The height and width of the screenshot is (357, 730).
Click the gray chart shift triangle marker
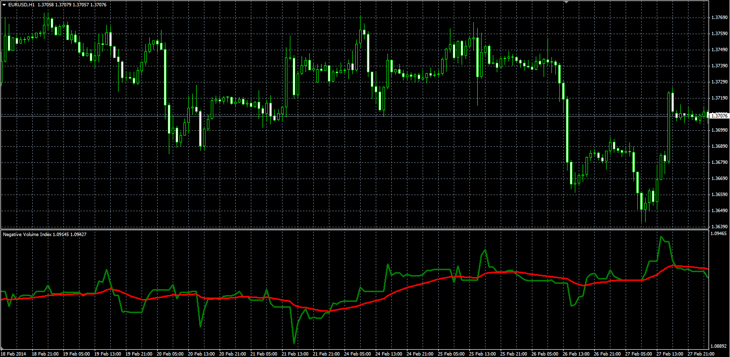(x=566, y=2)
